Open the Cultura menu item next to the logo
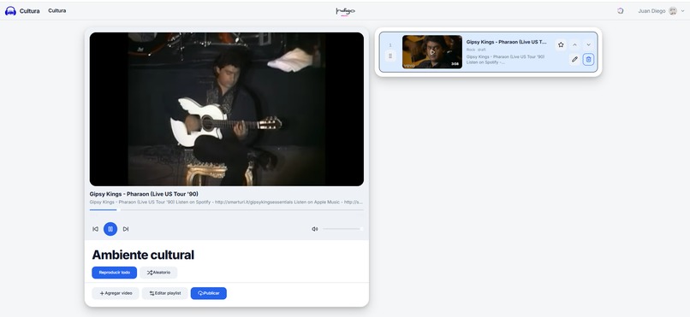The height and width of the screenshot is (317, 690). pos(57,10)
